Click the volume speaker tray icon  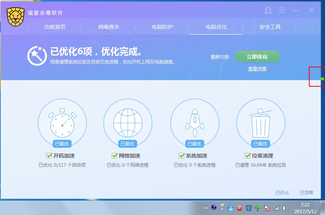(x=285, y=208)
